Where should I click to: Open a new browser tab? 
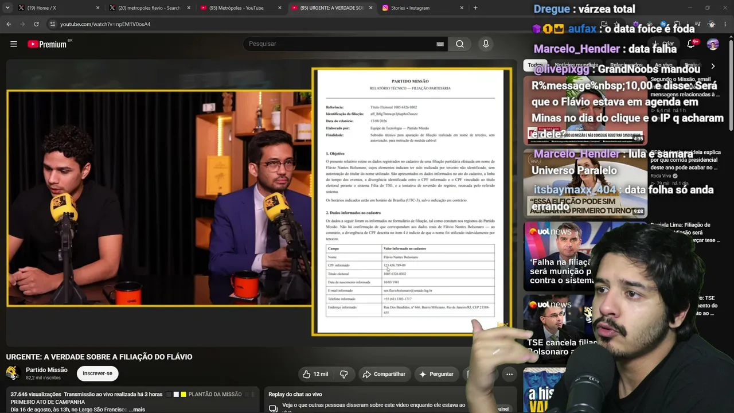475,8
